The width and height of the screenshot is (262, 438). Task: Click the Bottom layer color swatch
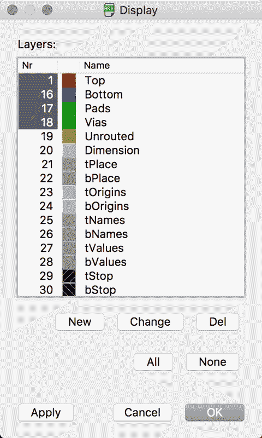coord(69,94)
